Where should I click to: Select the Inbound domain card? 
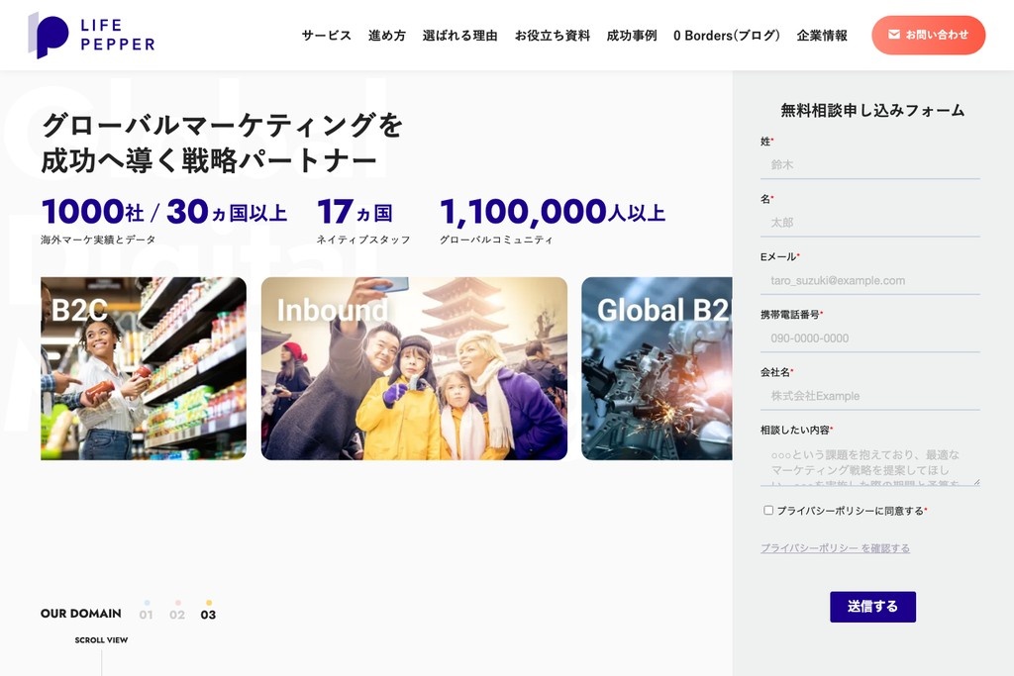pos(414,368)
